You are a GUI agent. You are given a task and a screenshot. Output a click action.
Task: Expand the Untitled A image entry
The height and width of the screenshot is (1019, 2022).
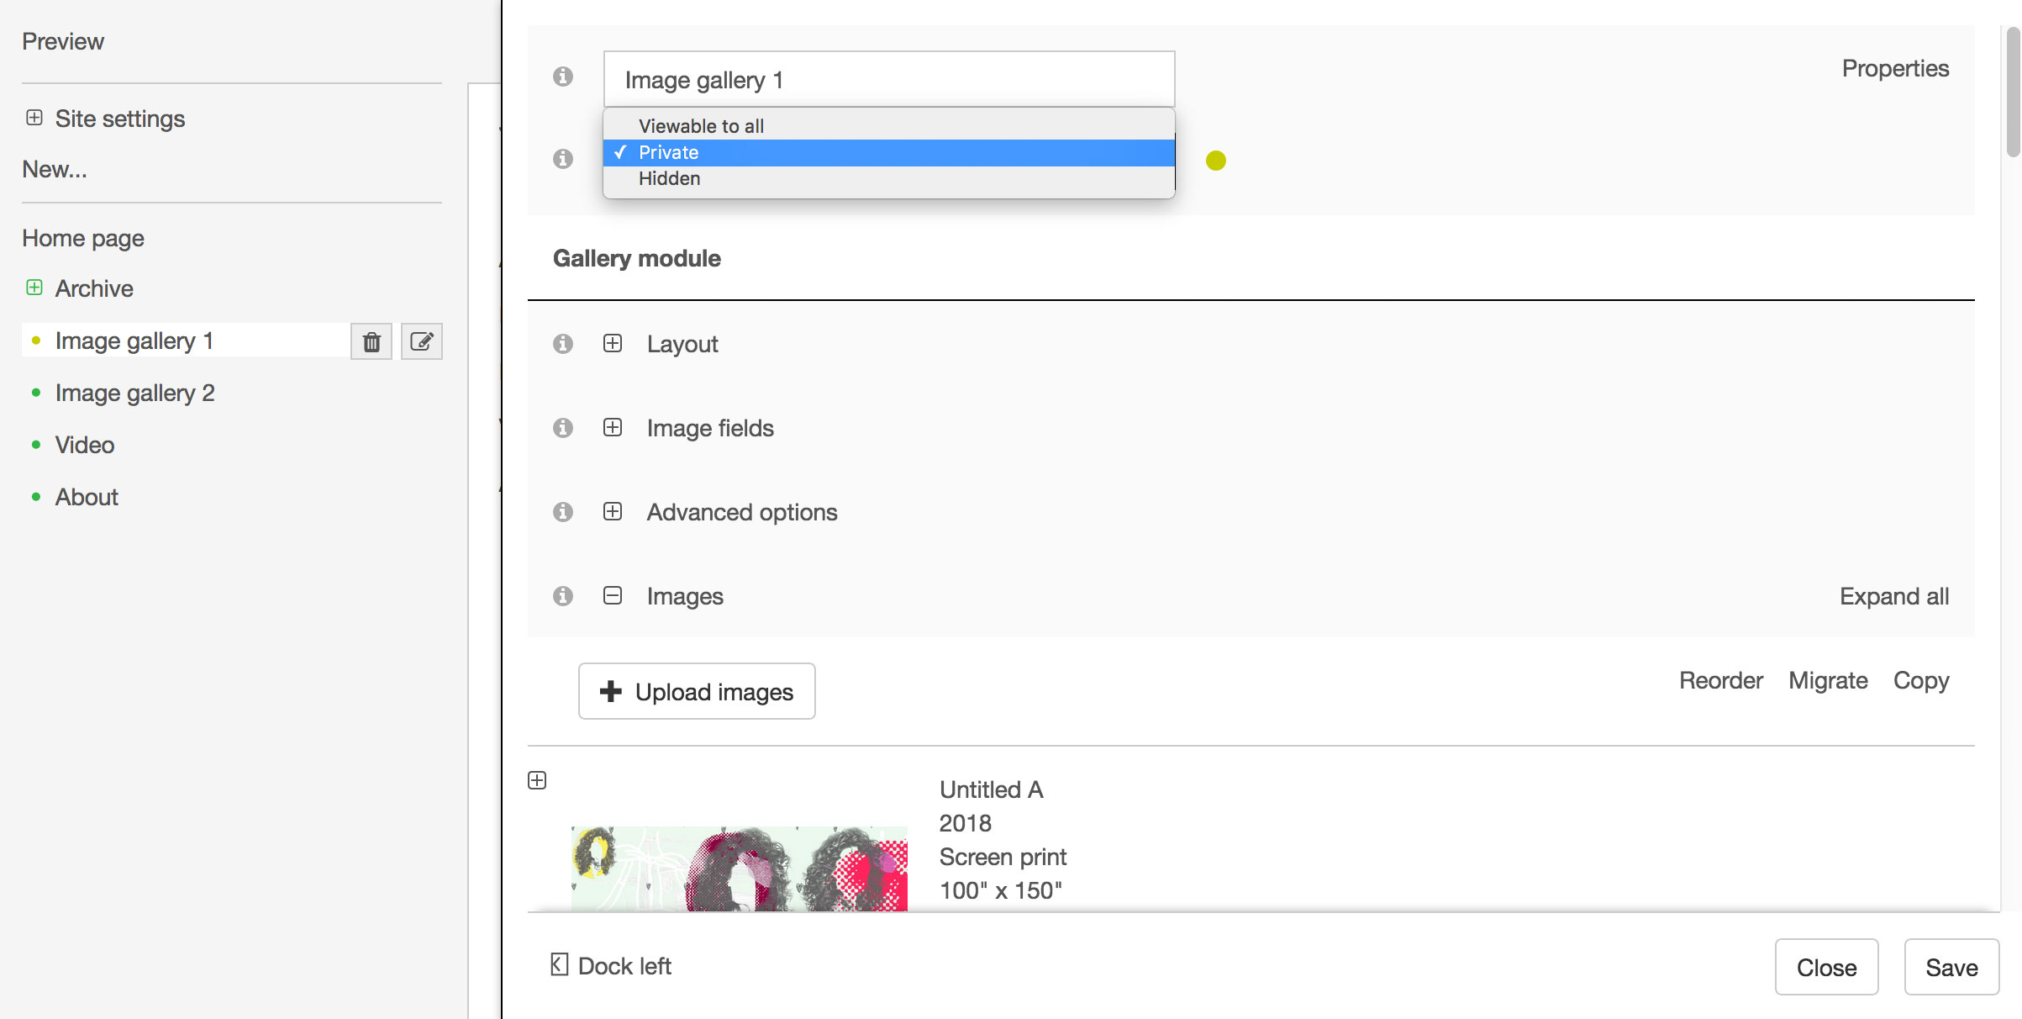(x=537, y=780)
